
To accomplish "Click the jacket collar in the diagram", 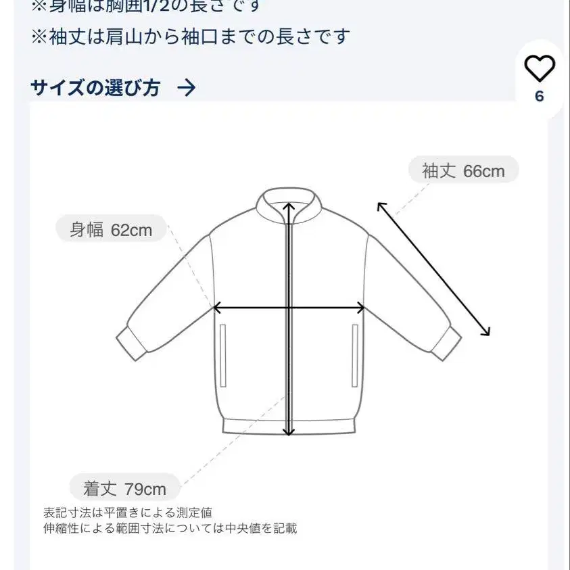I will [x=289, y=205].
